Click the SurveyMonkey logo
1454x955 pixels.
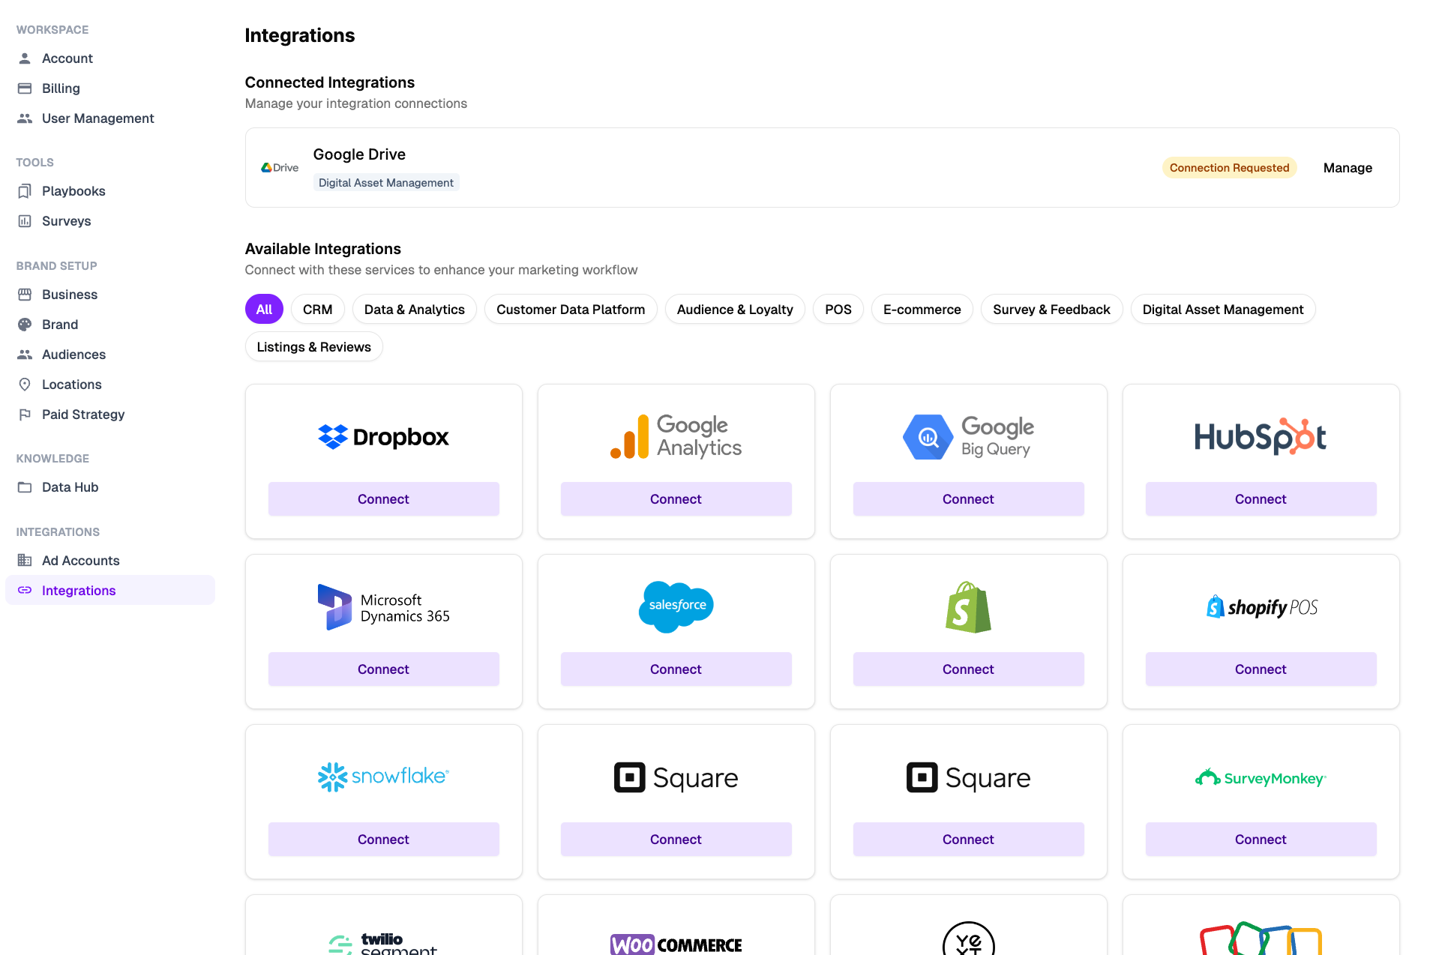1261,778
